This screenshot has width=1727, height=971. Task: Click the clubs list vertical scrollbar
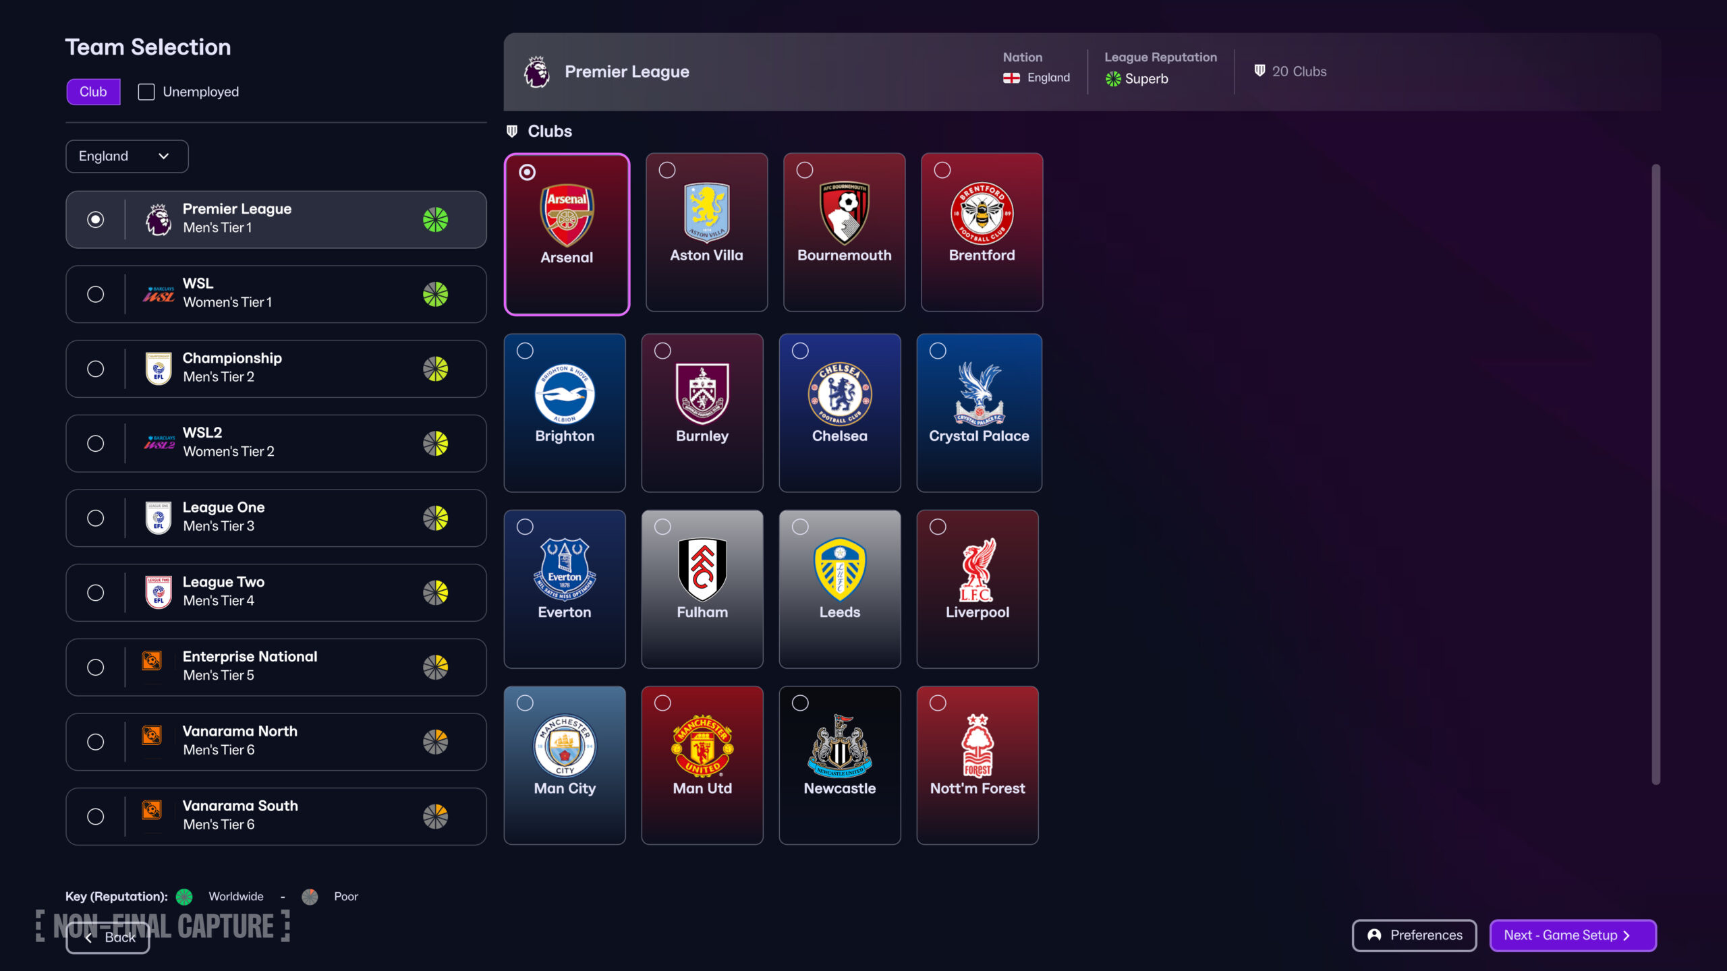pos(1655,474)
